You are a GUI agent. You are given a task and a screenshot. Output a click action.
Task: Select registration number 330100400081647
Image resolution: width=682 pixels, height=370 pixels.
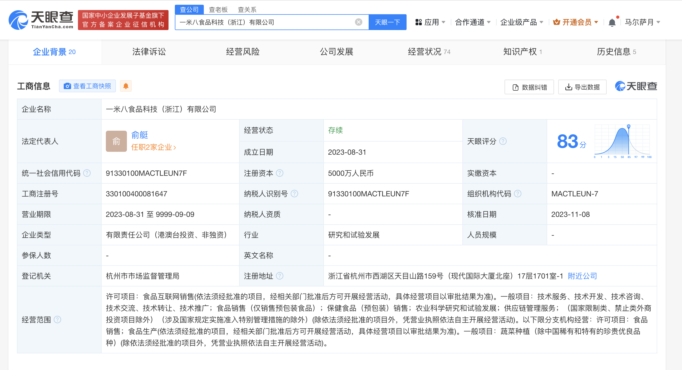(x=136, y=194)
